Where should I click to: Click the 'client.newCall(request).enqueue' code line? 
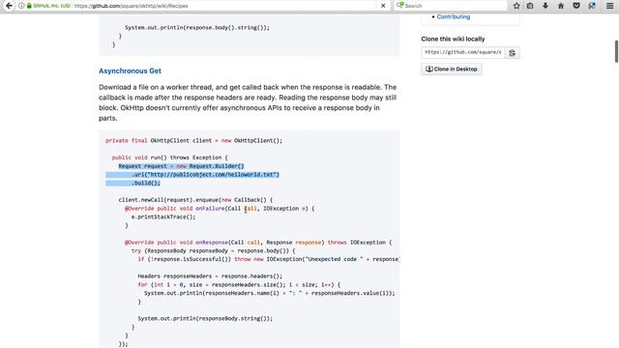point(195,200)
